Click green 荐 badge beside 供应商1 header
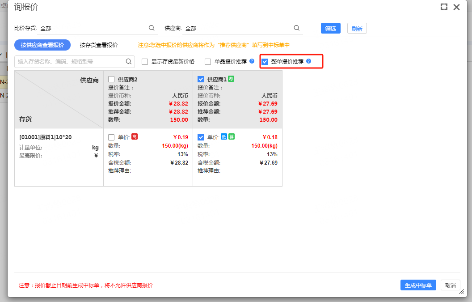This screenshot has height=302, width=472. click(231, 79)
